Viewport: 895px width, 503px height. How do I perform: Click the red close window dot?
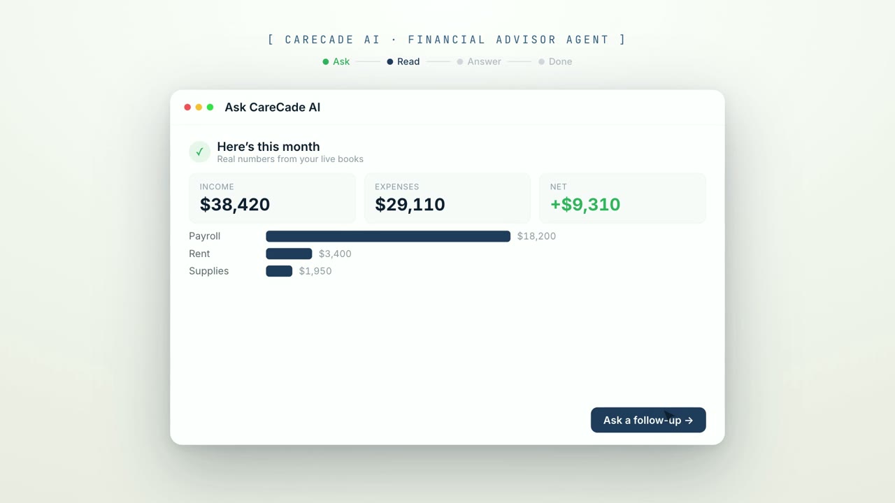[187, 107]
